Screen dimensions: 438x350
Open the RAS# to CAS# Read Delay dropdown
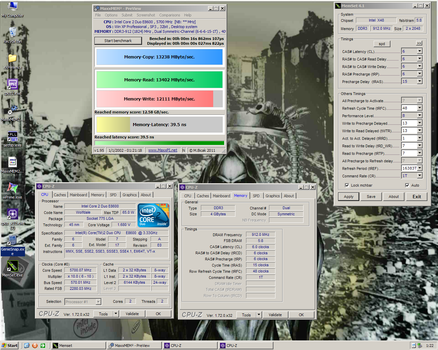pyautogui.click(x=420, y=59)
